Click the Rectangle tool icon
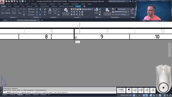This screenshot has height=97, width=172. pyautogui.click(x=24, y=9)
